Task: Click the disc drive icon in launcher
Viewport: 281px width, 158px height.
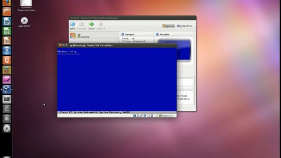Action: pos(7,128)
